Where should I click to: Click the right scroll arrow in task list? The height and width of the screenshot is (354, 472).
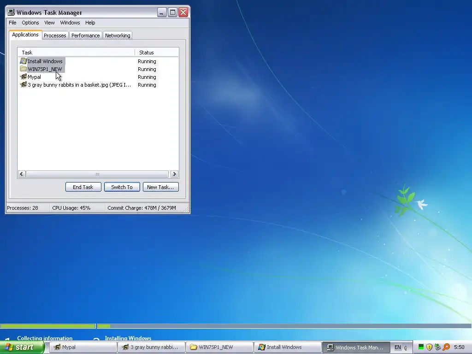[x=174, y=174]
